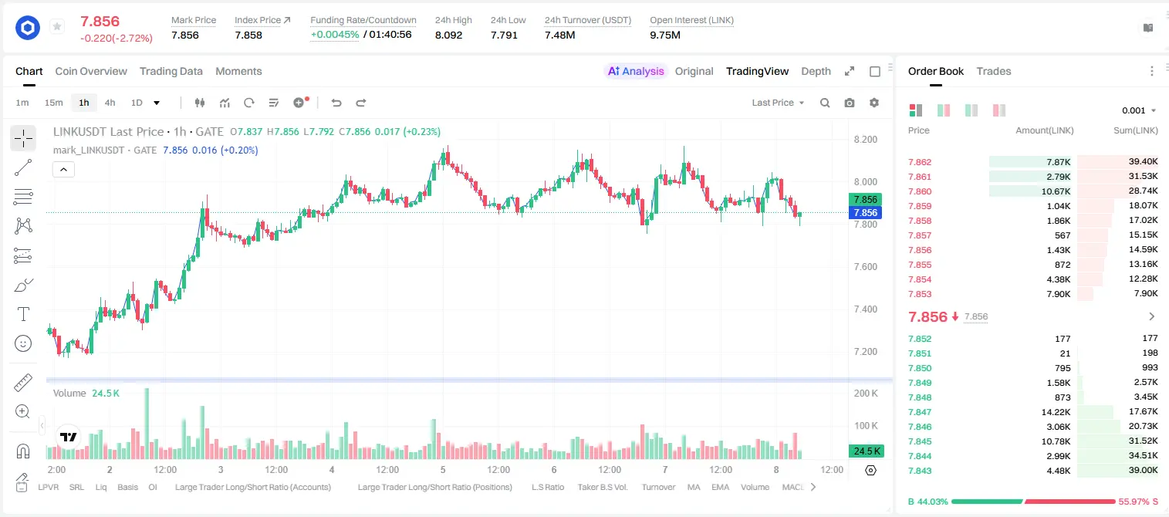1169x517 pixels.
Task: Activate the magnet snap mode
Action: tap(23, 451)
